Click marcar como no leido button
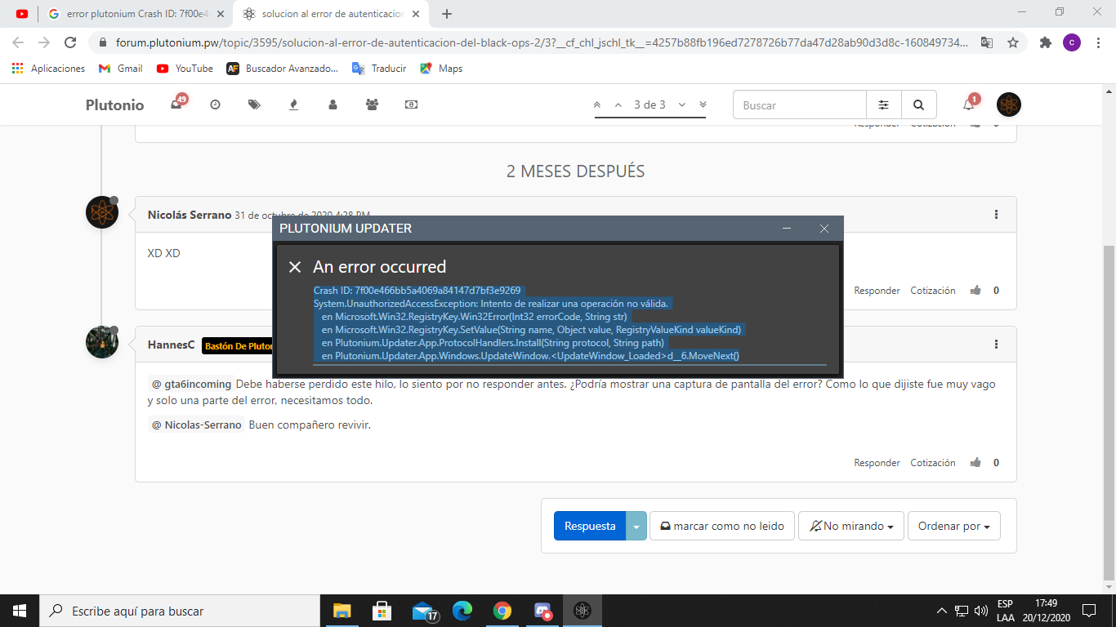Image resolution: width=1116 pixels, height=627 pixels. pos(721,526)
